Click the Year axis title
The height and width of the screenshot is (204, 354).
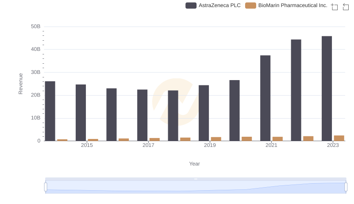point(194,164)
